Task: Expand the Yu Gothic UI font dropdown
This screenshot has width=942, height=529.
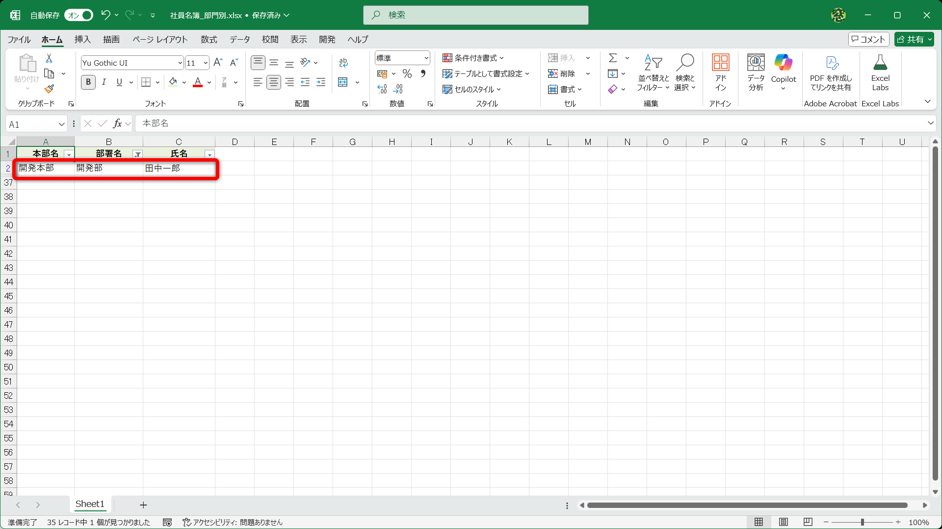Action: (180, 63)
